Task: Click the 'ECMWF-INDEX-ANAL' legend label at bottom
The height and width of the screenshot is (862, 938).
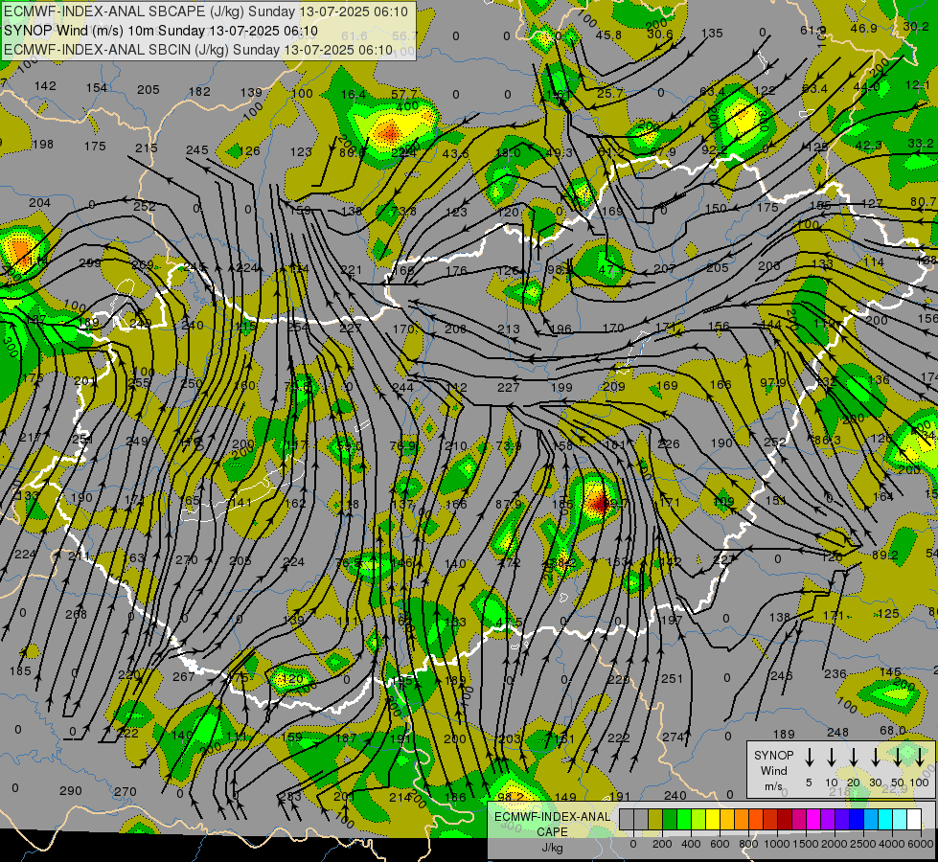Action: click(x=552, y=817)
